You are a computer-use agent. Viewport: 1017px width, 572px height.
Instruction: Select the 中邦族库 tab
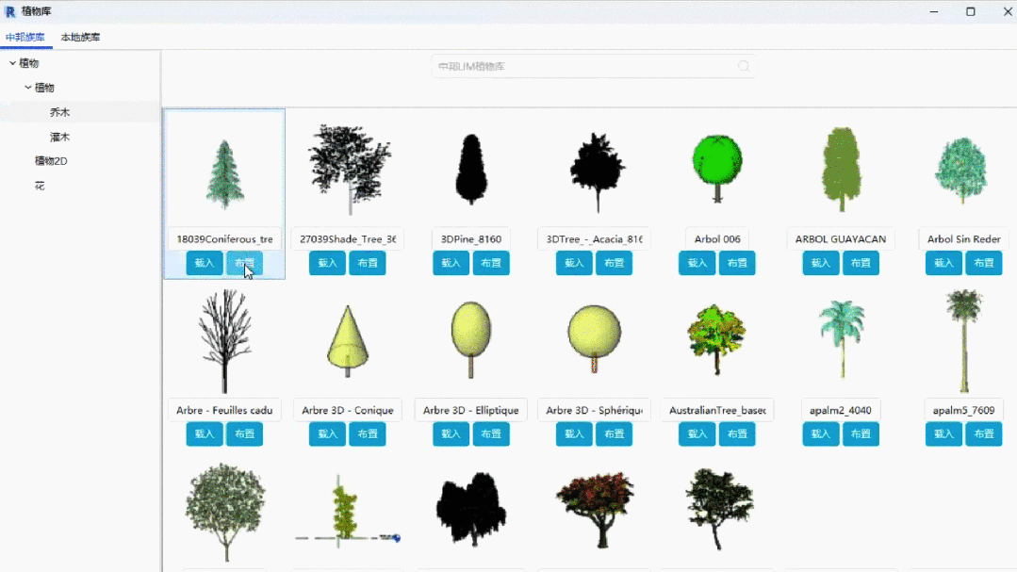tap(25, 38)
